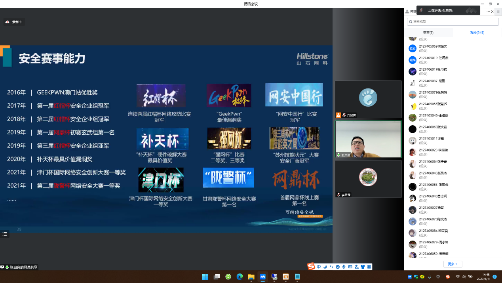Image resolution: width=502 pixels, height=283 pixels.
Task: Toggle Sogou punctuation mode
Action: 331,267
